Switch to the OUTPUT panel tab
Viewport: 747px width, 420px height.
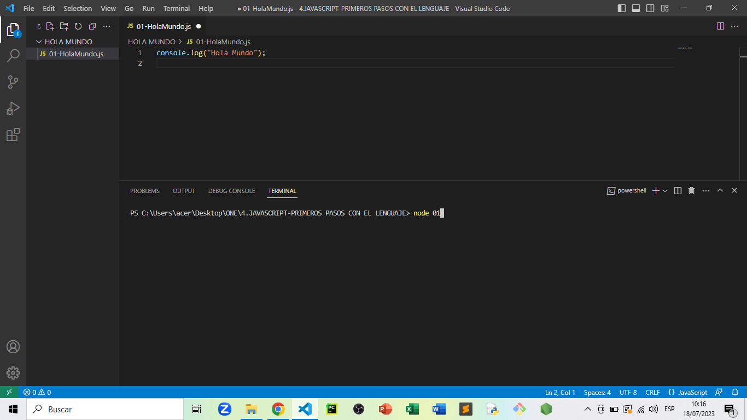pyautogui.click(x=184, y=191)
